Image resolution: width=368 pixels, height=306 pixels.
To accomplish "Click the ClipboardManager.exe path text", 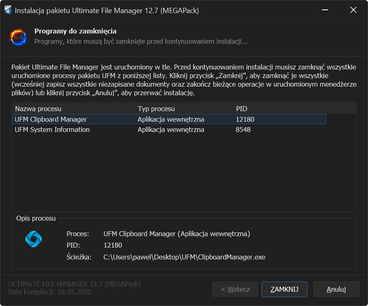I will pos(185,257).
